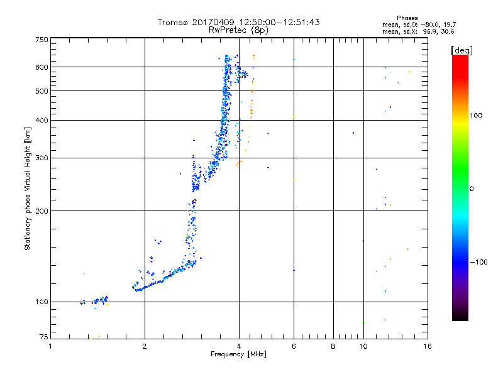The width and height of the screenshot is (503, 377).
Task: Click the x-axis tick label "16"
Action: (428, 346)
